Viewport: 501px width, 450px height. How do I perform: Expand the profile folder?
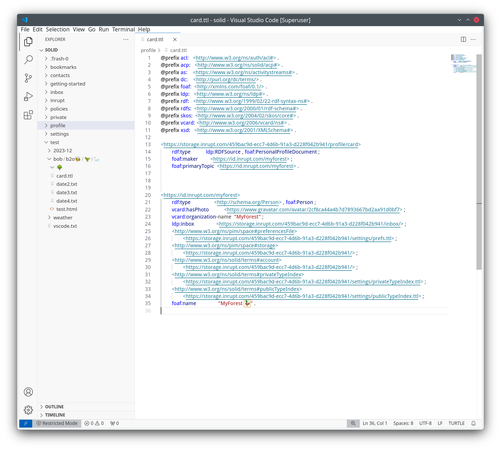(x=86, y=125)
